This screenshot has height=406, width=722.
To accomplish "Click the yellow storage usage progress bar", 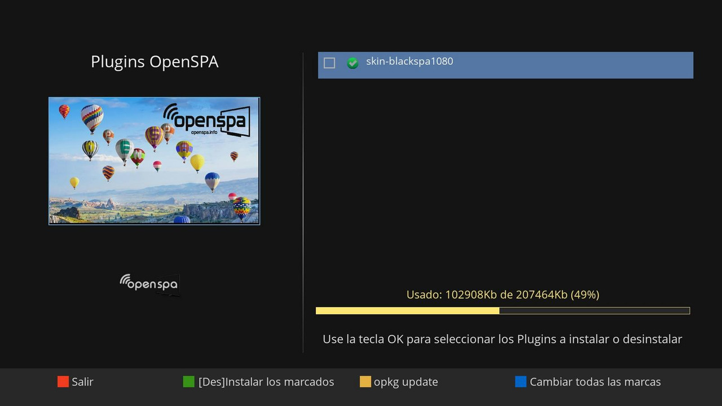I will coord(502,311).
